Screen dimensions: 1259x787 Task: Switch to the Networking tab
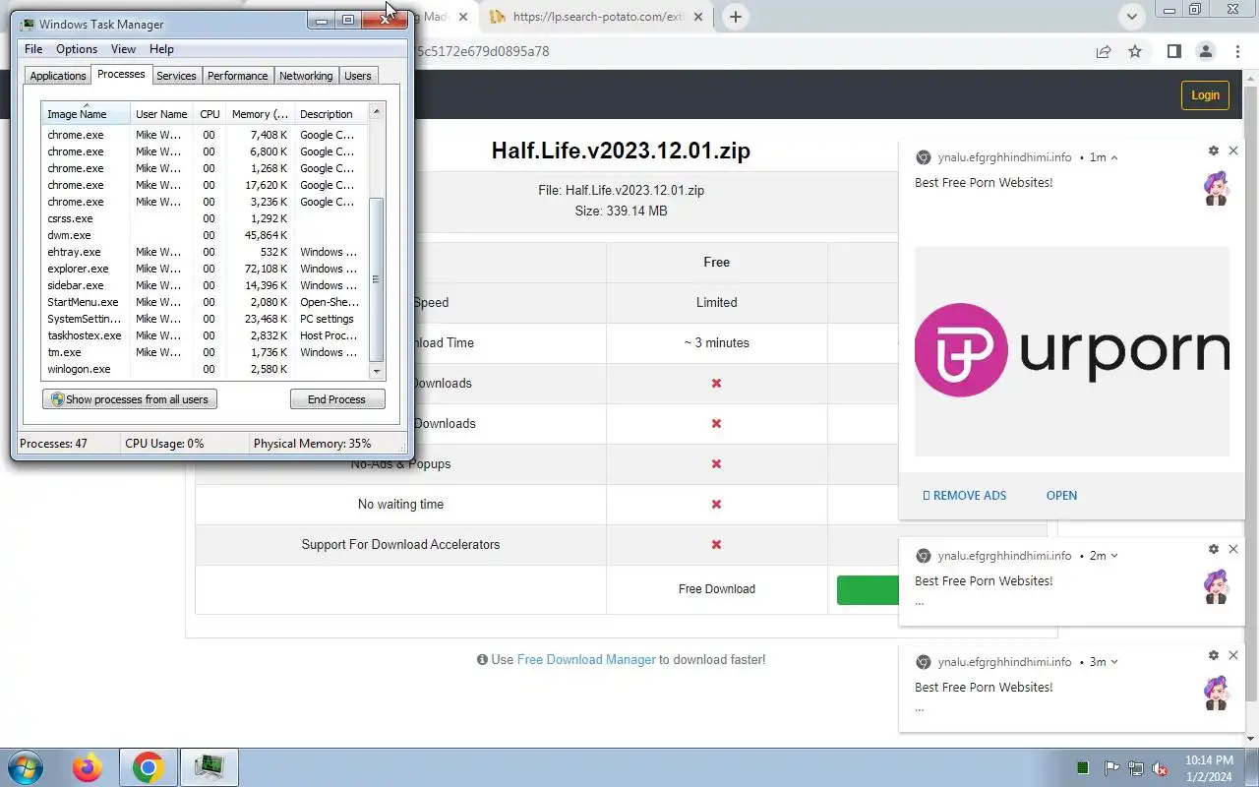pyautogui.click(x=306, y=76)
